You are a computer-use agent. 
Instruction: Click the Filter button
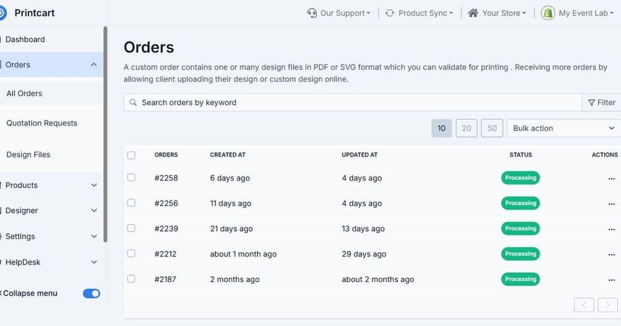pyautogui.click(x=601, y=102)
